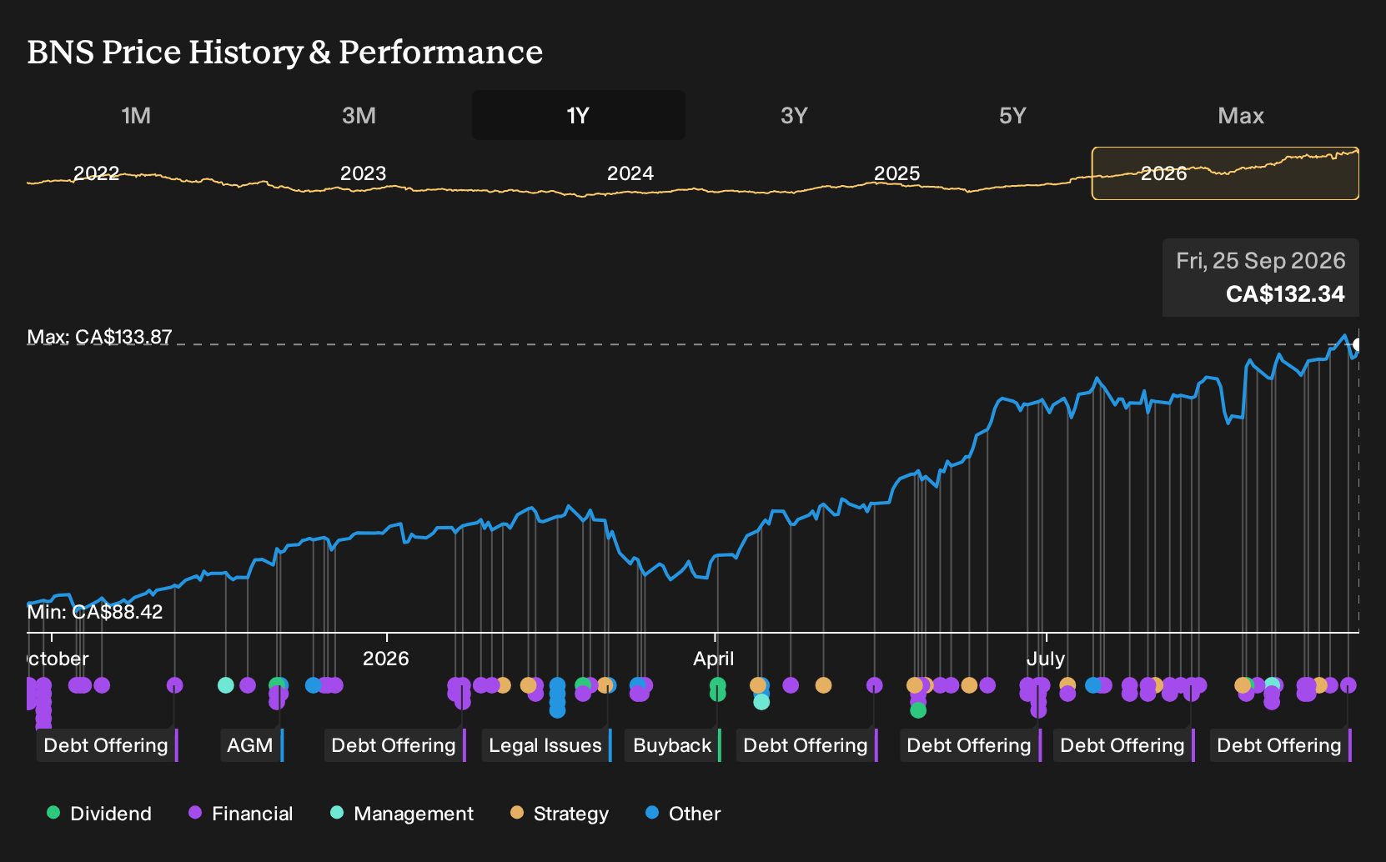Click "2022" on the overview chart
This screenshot has width=1386, height=862.
coord(97,173)
